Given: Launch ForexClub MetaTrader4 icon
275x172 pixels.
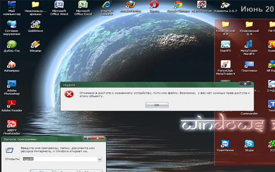Looking at the screenshot, I should pos(225,67).
